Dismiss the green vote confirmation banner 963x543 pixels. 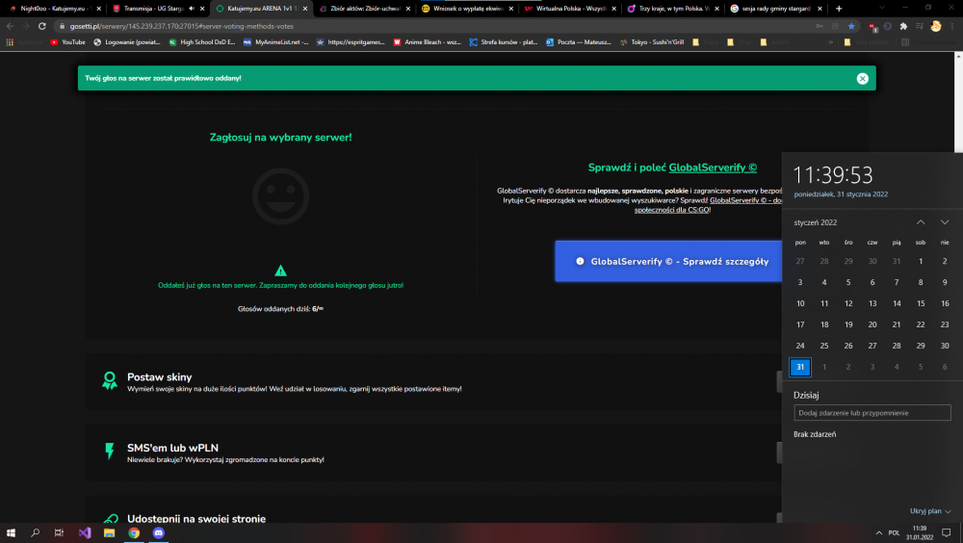tap(862, 79)
